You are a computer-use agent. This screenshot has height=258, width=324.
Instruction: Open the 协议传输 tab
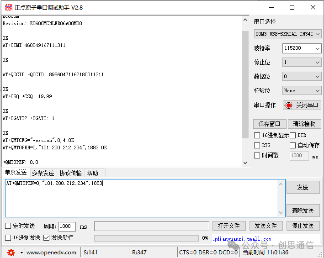tap(70, 173)
